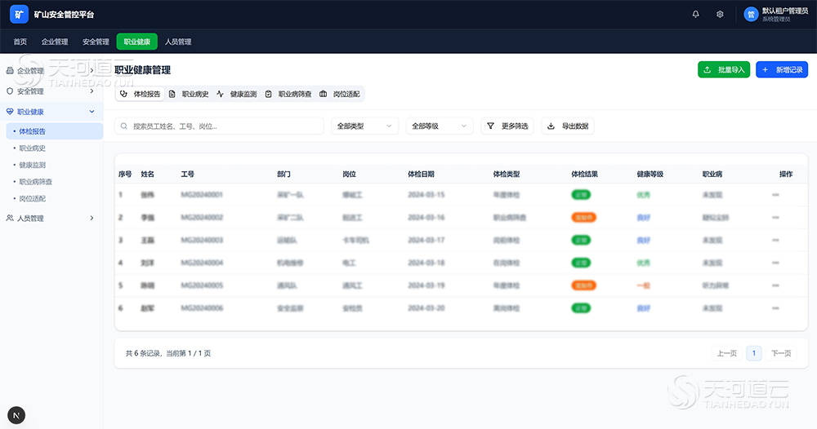Click the 体检结果 column header
Image resolution: width=817 pixels, height=429 pixels.
(x=585, y=175)
